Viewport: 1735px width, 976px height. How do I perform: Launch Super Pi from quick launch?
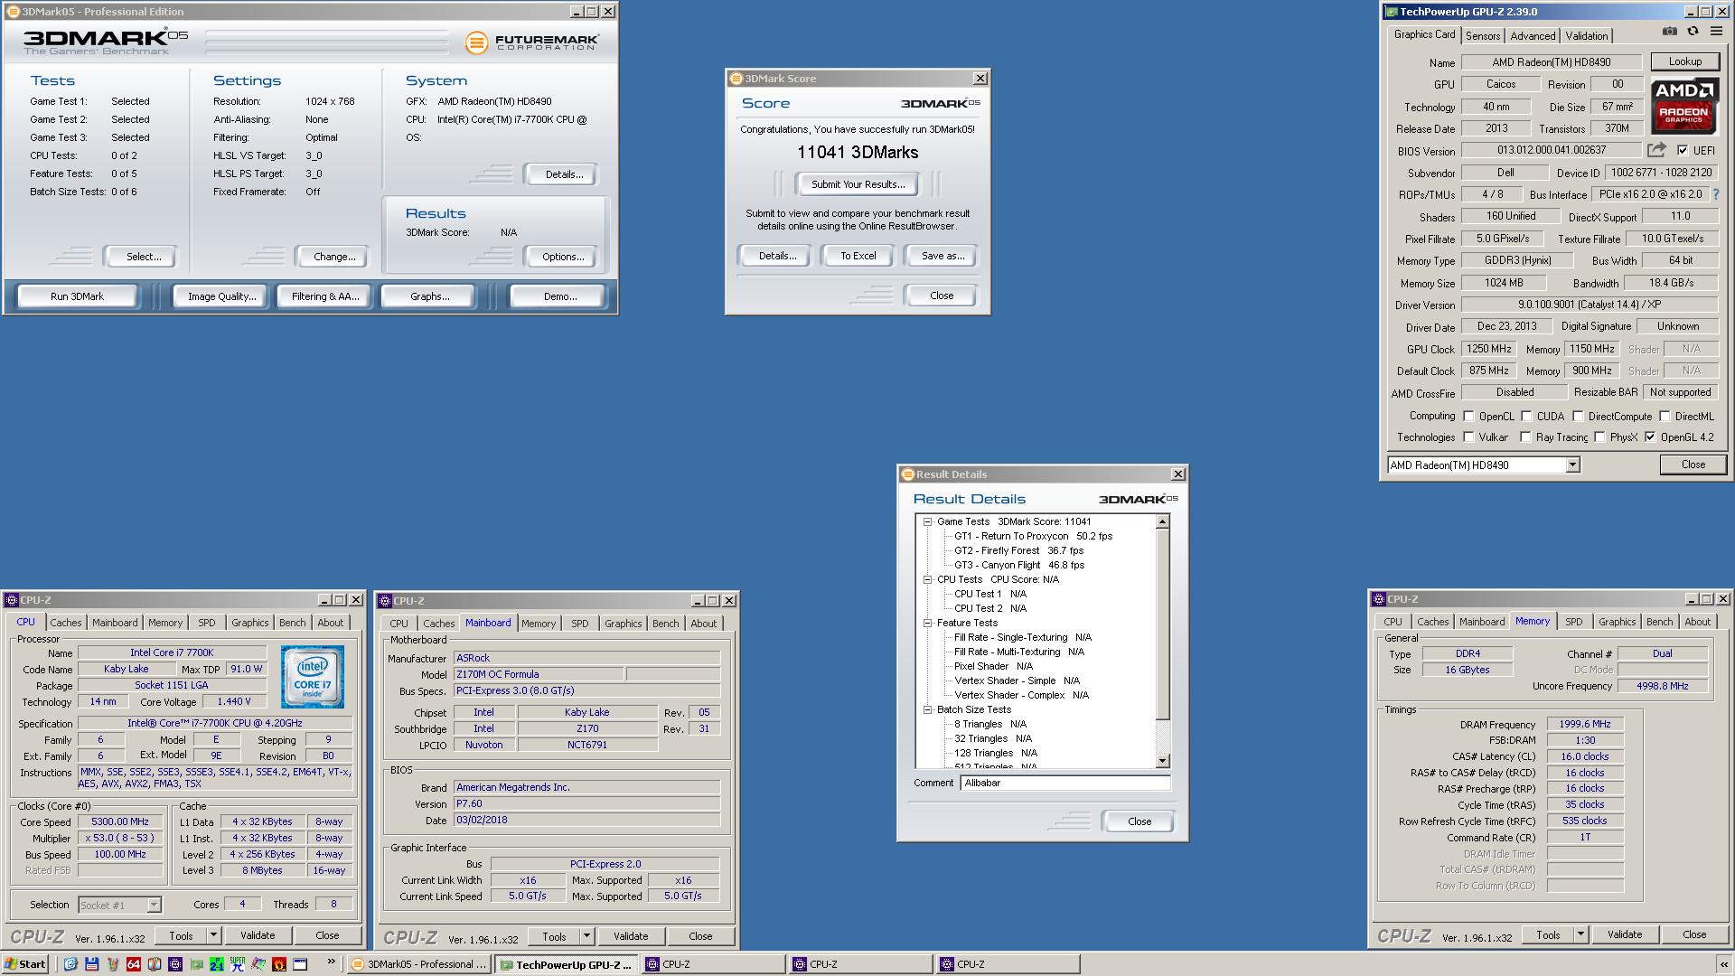pos(238,964)
